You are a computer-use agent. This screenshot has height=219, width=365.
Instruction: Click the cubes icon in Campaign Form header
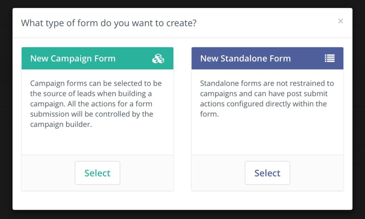click(158, 58)
